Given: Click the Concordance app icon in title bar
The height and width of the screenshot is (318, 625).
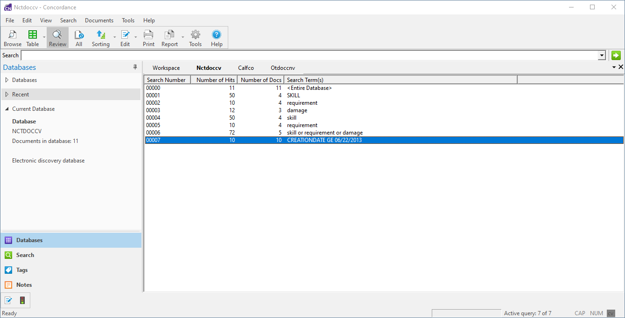Looking at the screenshot, I should click(8, 7).
